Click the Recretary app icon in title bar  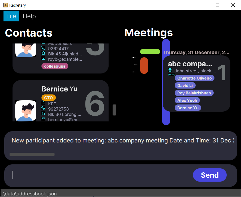pos(5,5)
